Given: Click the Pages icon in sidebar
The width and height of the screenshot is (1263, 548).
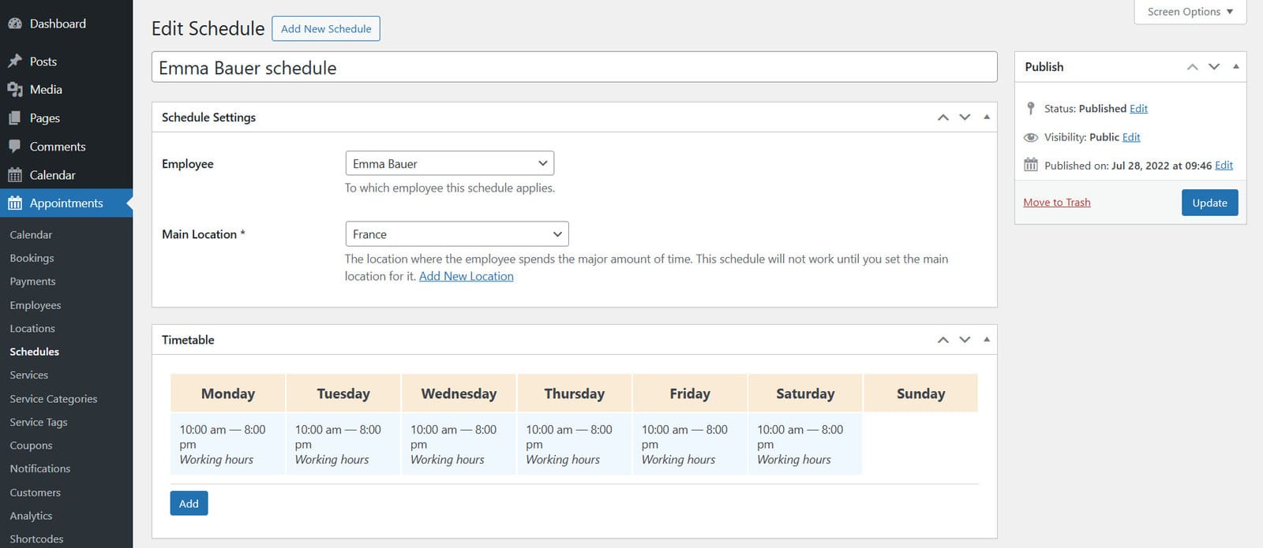Looking at the screenshot, I should click(x=15, y=118).
